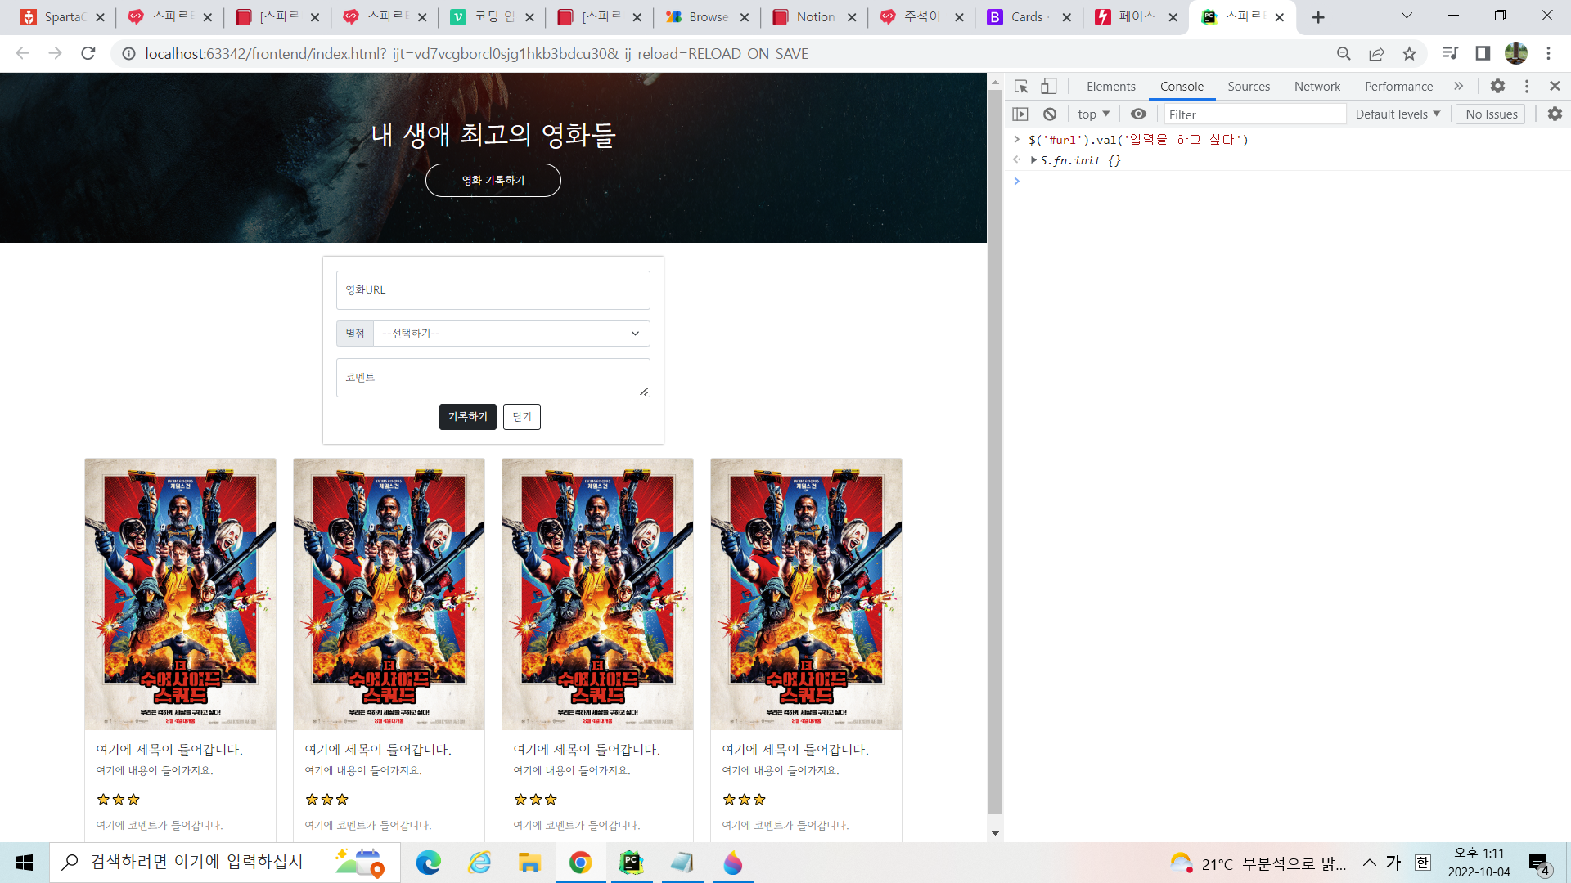Go back in browser history
Viewport: 1571px width, 883px height.
tap(22, 53)
